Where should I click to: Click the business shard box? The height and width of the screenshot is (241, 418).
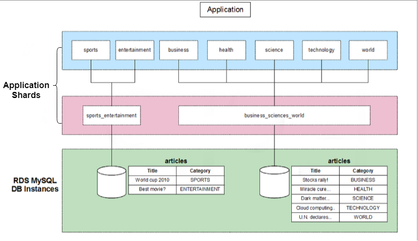(178, 50)
